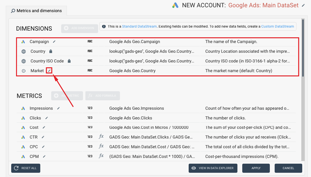Select the Campaign dimension name

coord(39,42)
